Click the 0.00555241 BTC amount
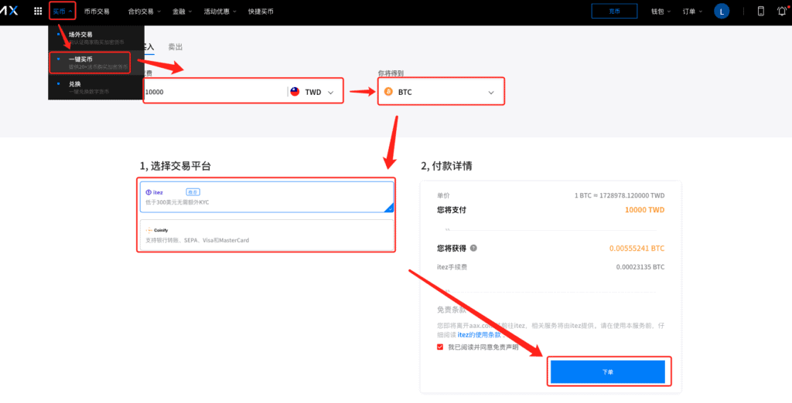This screenshot has width=792, height=403. [x=637, y=248]
